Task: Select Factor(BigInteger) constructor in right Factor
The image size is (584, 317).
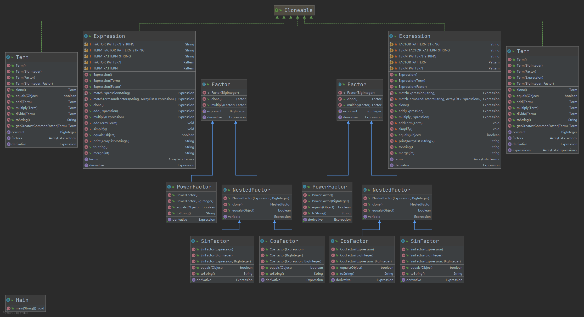Action: pos(360,93)
